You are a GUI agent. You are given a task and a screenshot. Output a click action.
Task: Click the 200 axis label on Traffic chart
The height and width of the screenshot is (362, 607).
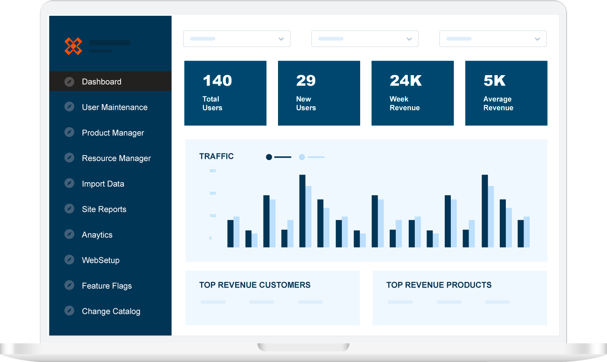(212, 193)
